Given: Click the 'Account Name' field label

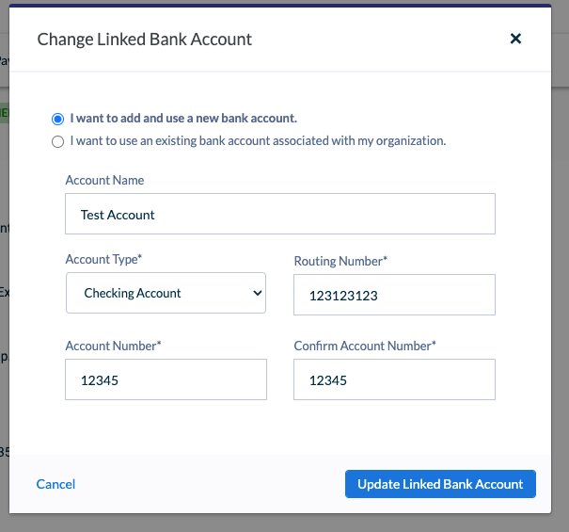Looking at the screenshot, I should click(104, 180).
